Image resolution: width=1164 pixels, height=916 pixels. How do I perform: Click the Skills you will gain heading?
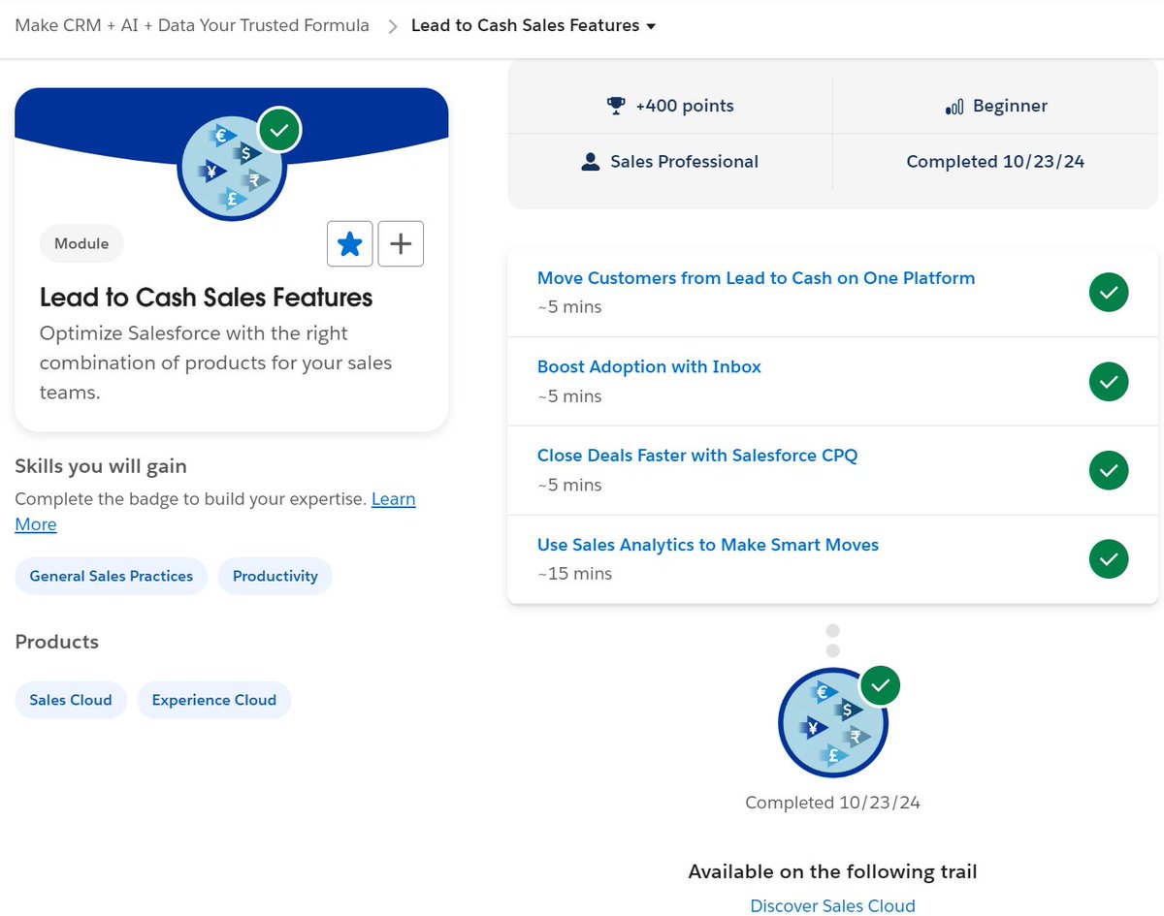coord(101,466)
